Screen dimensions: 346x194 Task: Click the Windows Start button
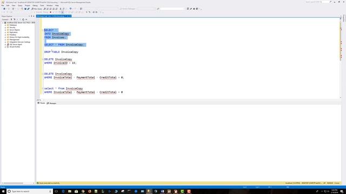click(3, 191)
